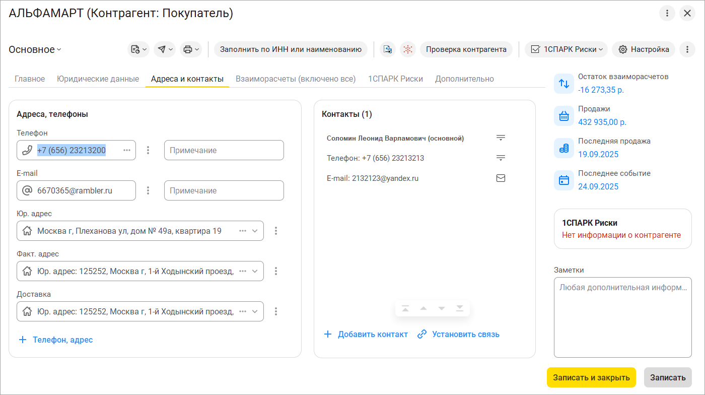Open the Взаиморасчеты tab
Image resolution: width=705 pixels, height=395 pixels.
tap(296, 79)
